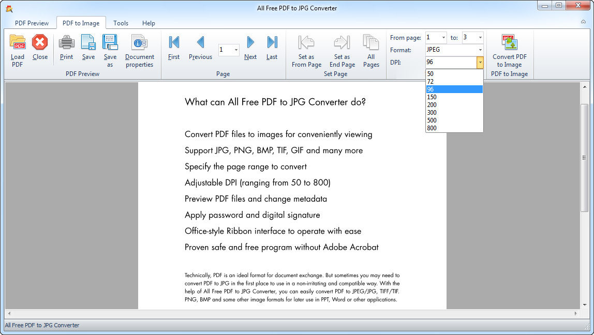Click the red Close document icon

click(x=40, y=42)
